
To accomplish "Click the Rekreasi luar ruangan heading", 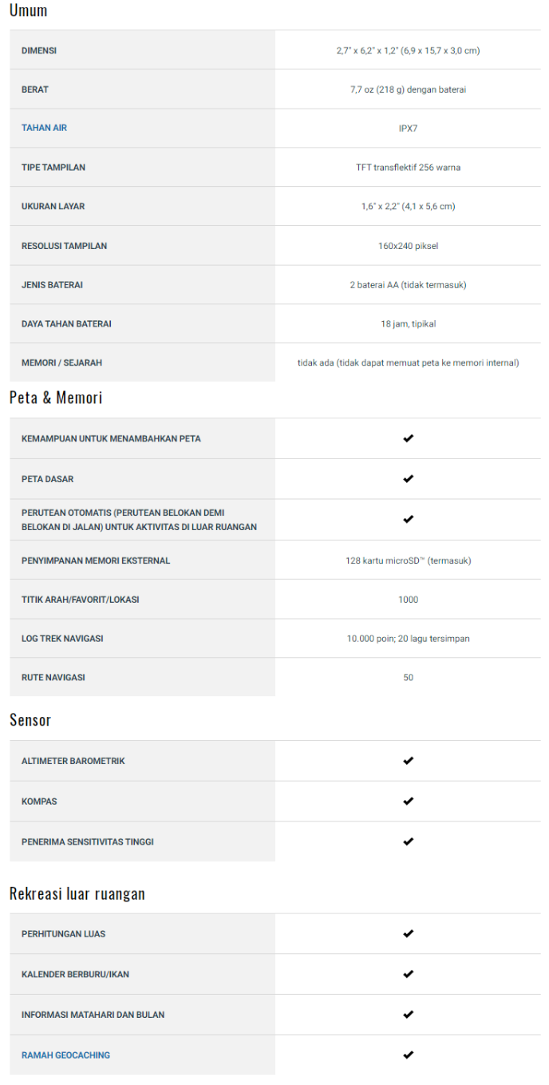I will pos(77,893).
